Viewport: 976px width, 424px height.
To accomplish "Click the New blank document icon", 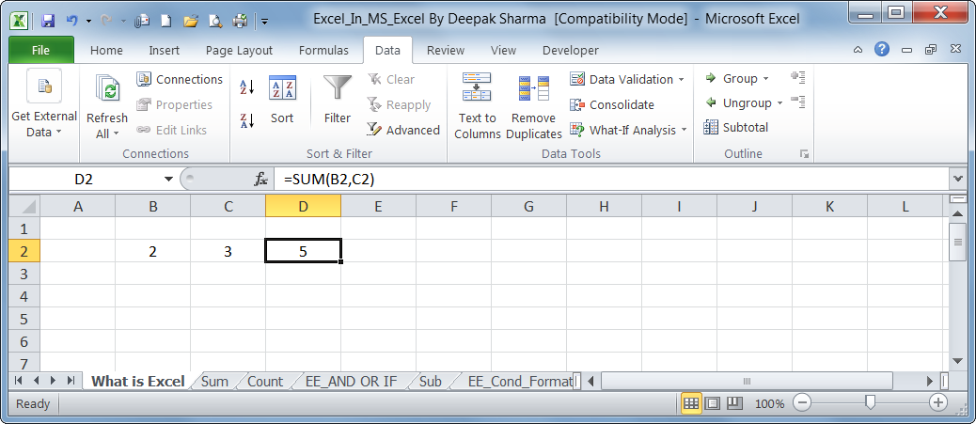I will (x=166, y=21).
